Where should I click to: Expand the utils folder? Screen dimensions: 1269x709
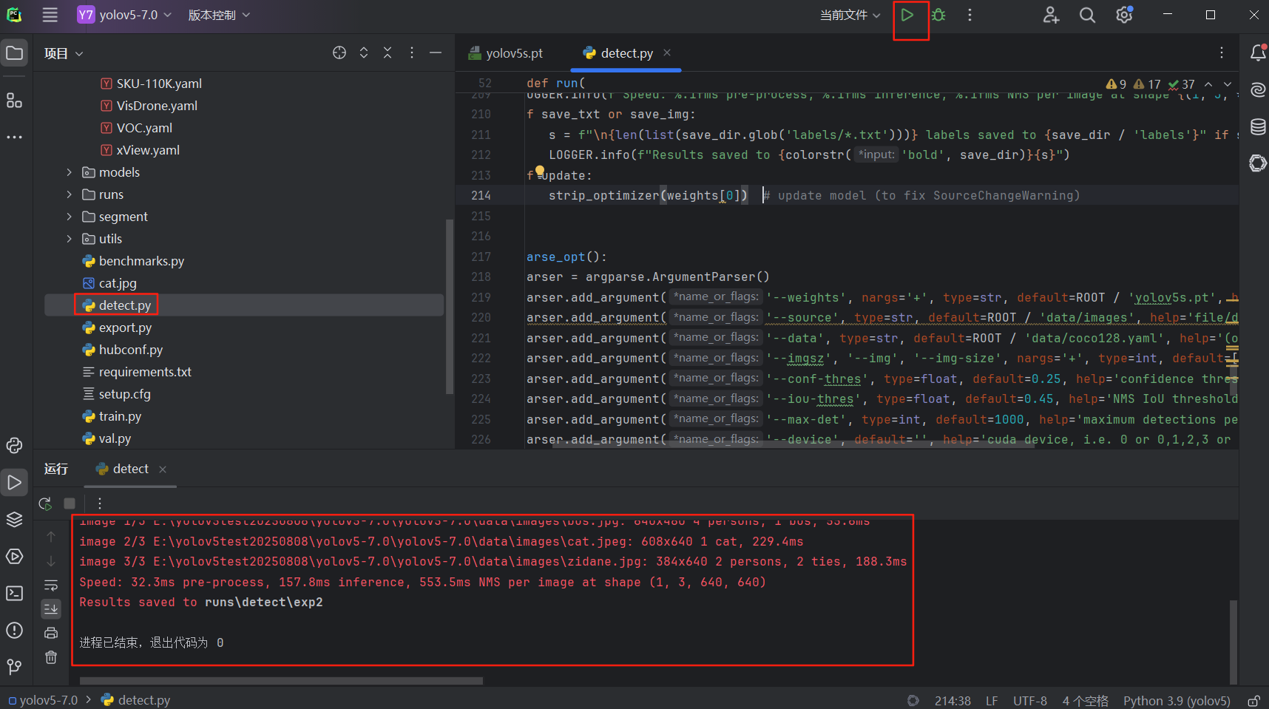click(x=70, y=239)
